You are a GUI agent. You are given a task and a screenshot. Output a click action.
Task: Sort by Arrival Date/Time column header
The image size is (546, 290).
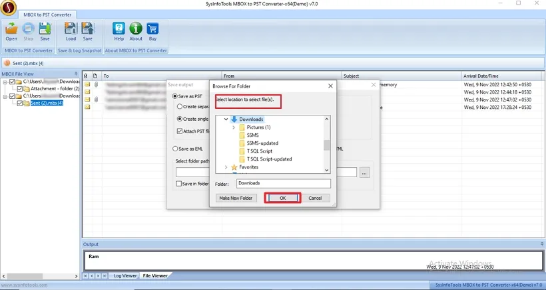(x=501, y=76)
